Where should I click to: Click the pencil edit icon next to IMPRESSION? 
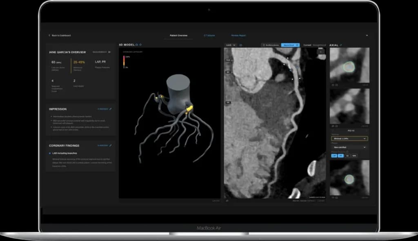110,109
